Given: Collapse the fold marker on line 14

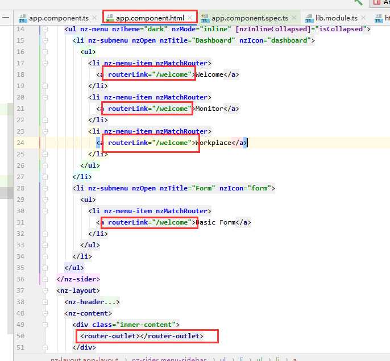Looking at the screenshot, I should [45, 29].
